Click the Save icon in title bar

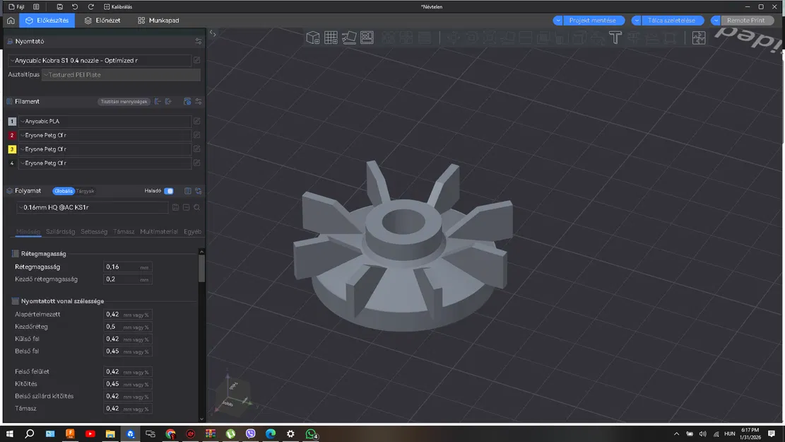[x=59, y=7]
